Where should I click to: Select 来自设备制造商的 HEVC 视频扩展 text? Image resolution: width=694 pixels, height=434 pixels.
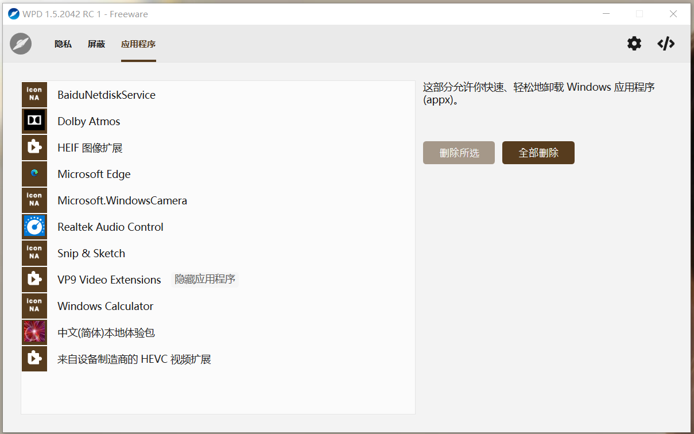[134, 359]
